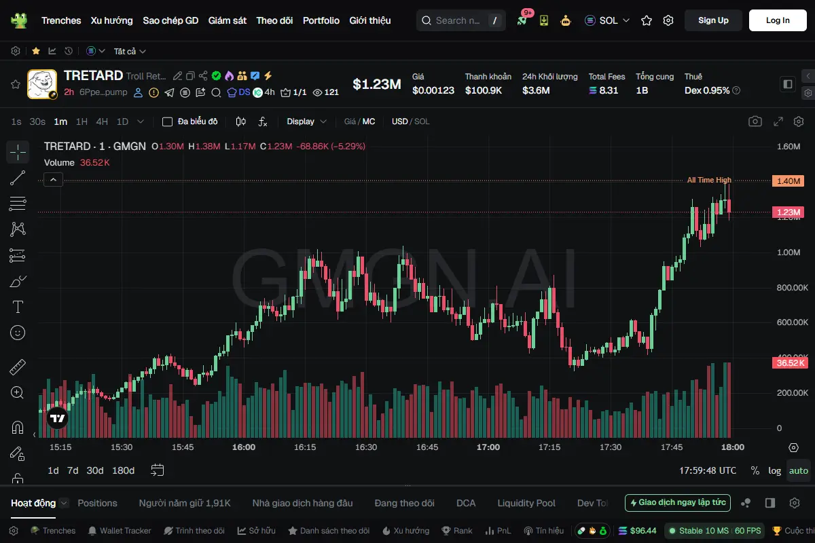Screen dimensions: 815x543
Task: Toggle auto scale on price axis
Action: [x=799, y=470]
